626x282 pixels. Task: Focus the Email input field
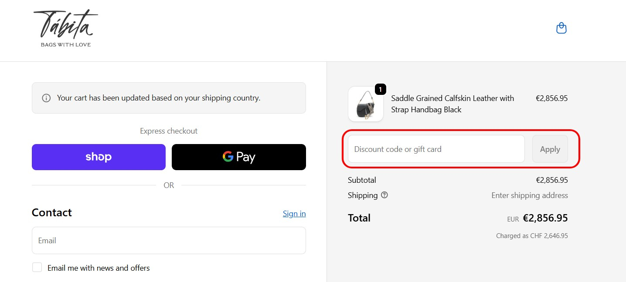click(169, 240)
